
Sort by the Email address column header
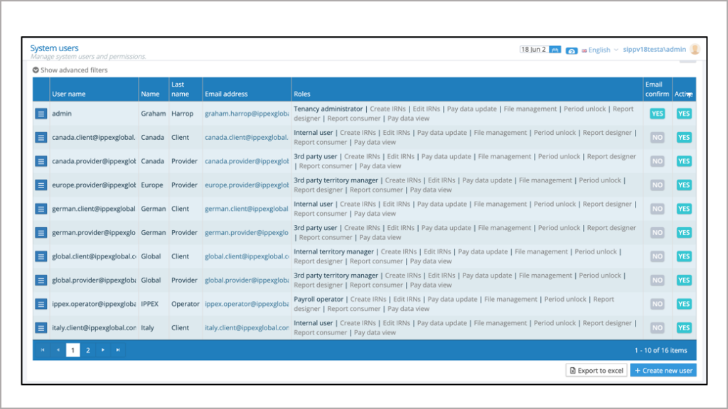(x=226, y=94)
